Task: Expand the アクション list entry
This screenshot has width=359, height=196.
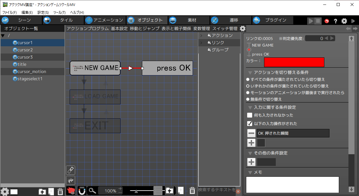Action: 201,35
